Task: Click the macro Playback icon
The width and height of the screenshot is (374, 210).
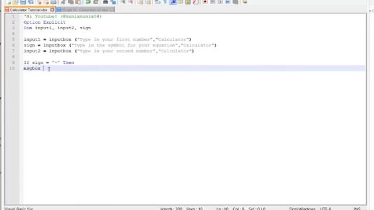Action: click(220, 2)
